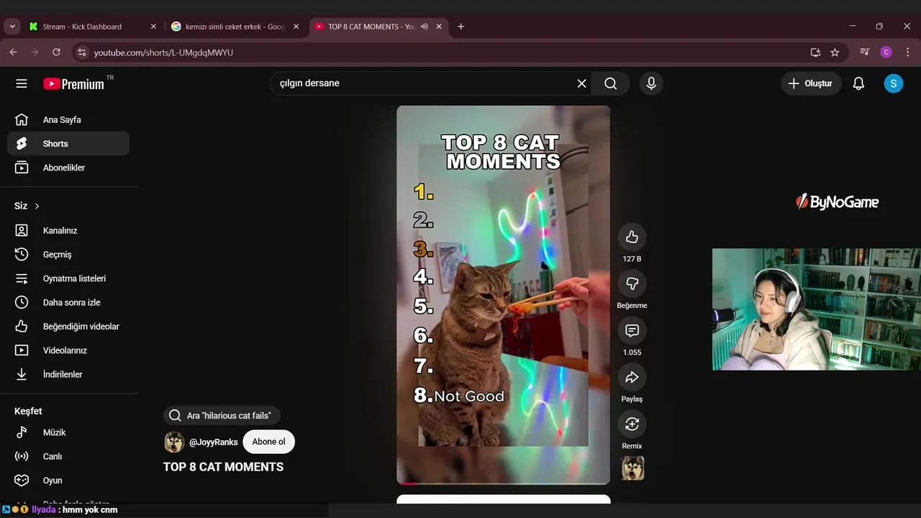
Task: Dislike the short with Beğenme button
Action: pyautogui.click(x=632, y=283)
